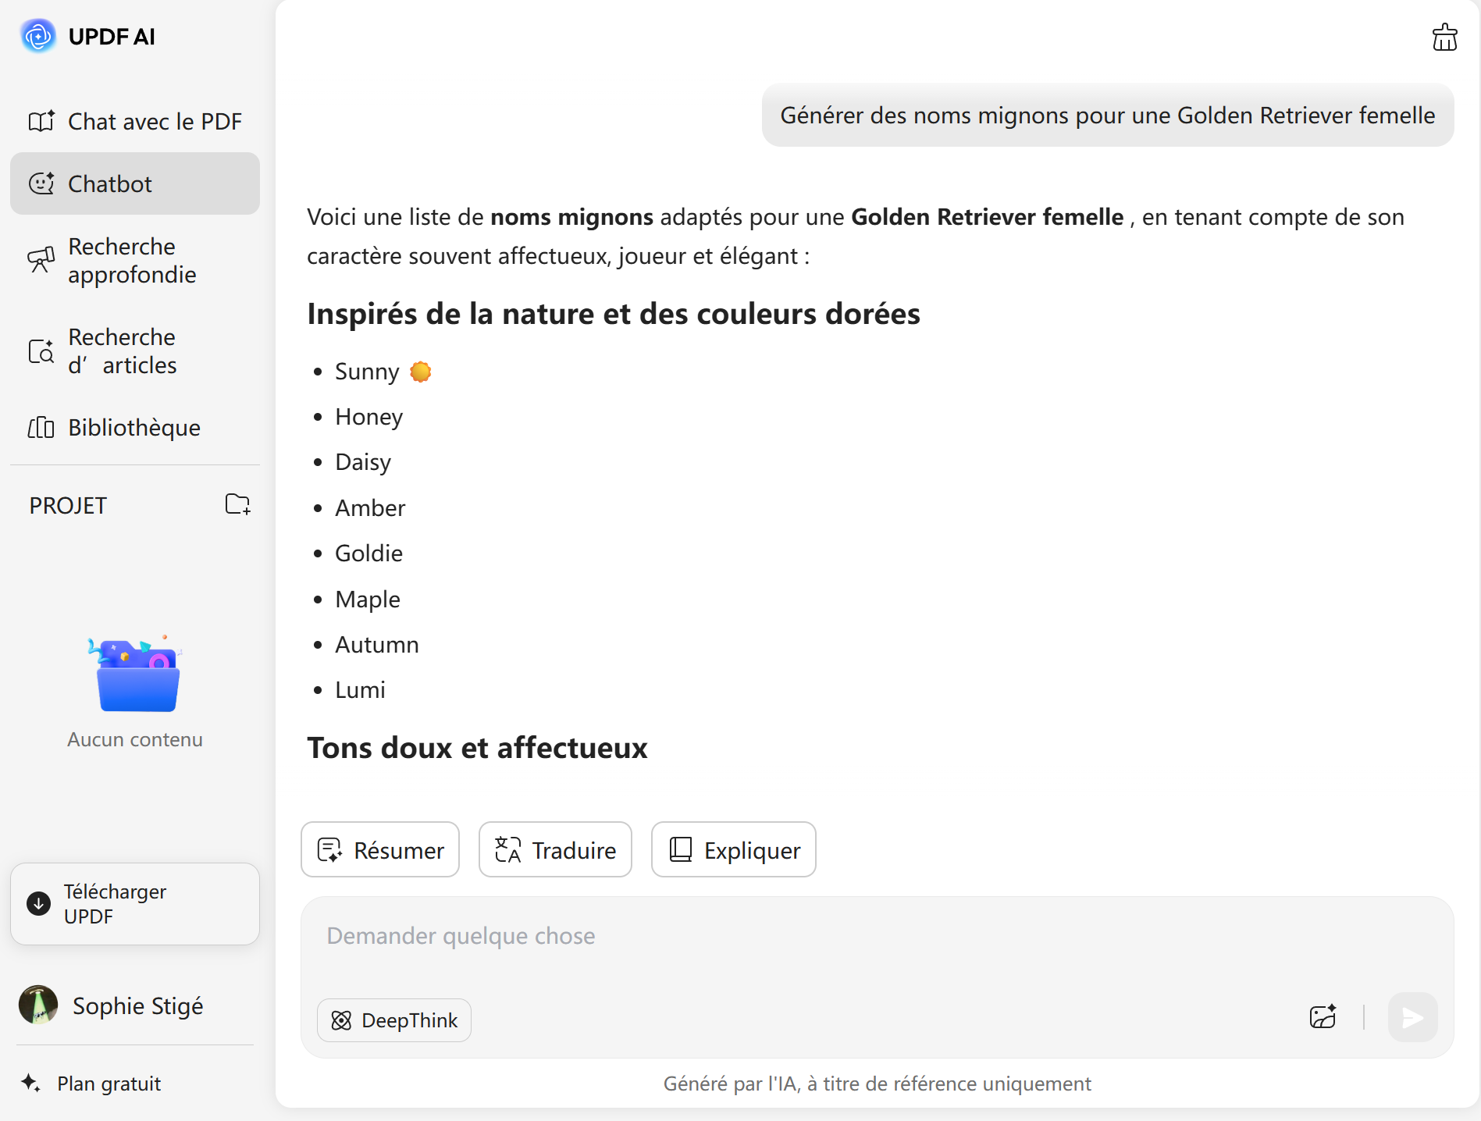The image size is (1481, 1121).
Task: Click the Plan gratuit sparkle icon
Action: [30, 1083]
